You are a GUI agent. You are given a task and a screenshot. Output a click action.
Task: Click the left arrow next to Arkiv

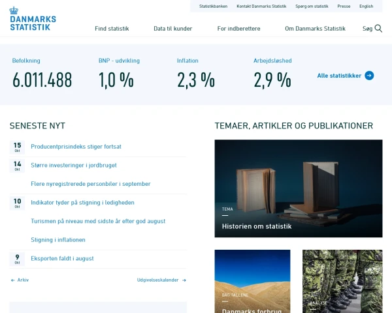[x=13, y=280]
